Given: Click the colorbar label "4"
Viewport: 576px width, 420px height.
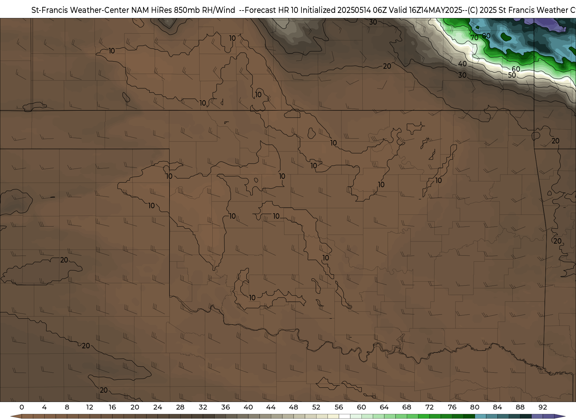Looking at the screenshot, I should pos(44,407).
